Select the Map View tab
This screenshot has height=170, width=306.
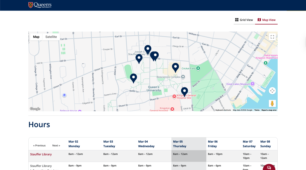[266, 20]
